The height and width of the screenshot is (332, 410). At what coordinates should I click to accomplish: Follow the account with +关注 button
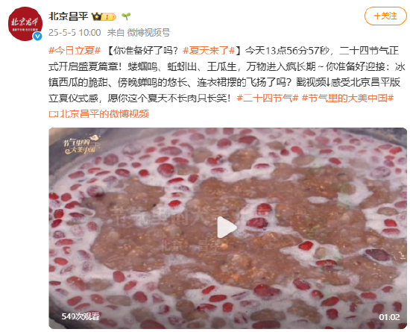(x=385, y=16)
